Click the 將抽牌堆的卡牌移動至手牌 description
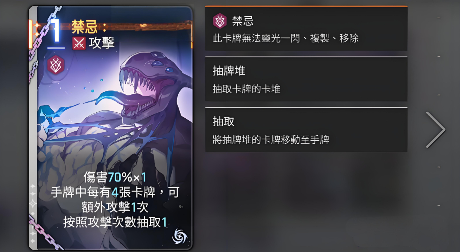460x252 pixels. 271,139
